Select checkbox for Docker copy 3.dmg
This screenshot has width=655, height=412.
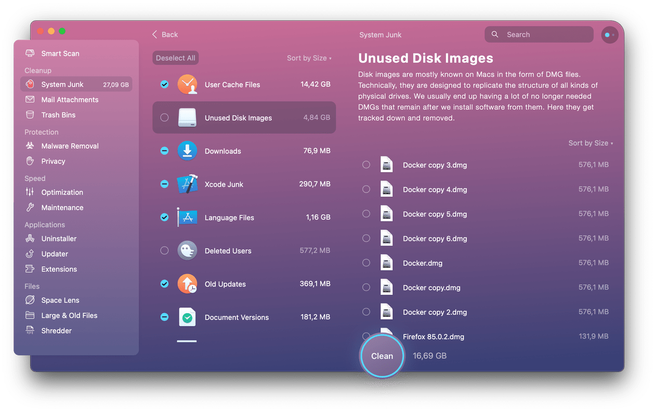366,165
